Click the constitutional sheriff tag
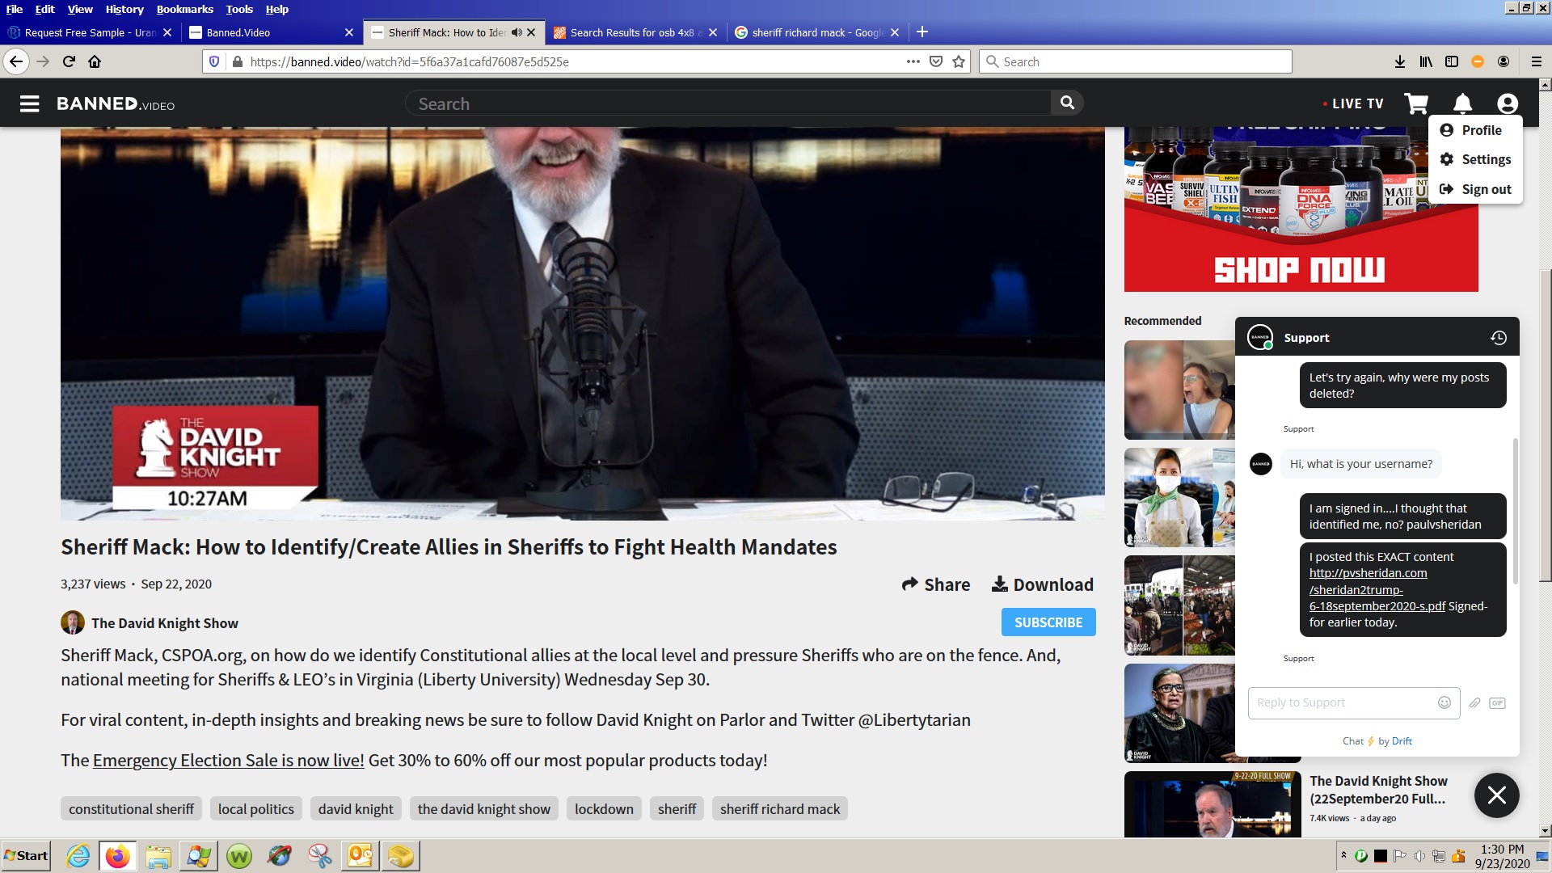This screenshot has width=1552, height=873. pyautogui.click(x=131, y=809)
